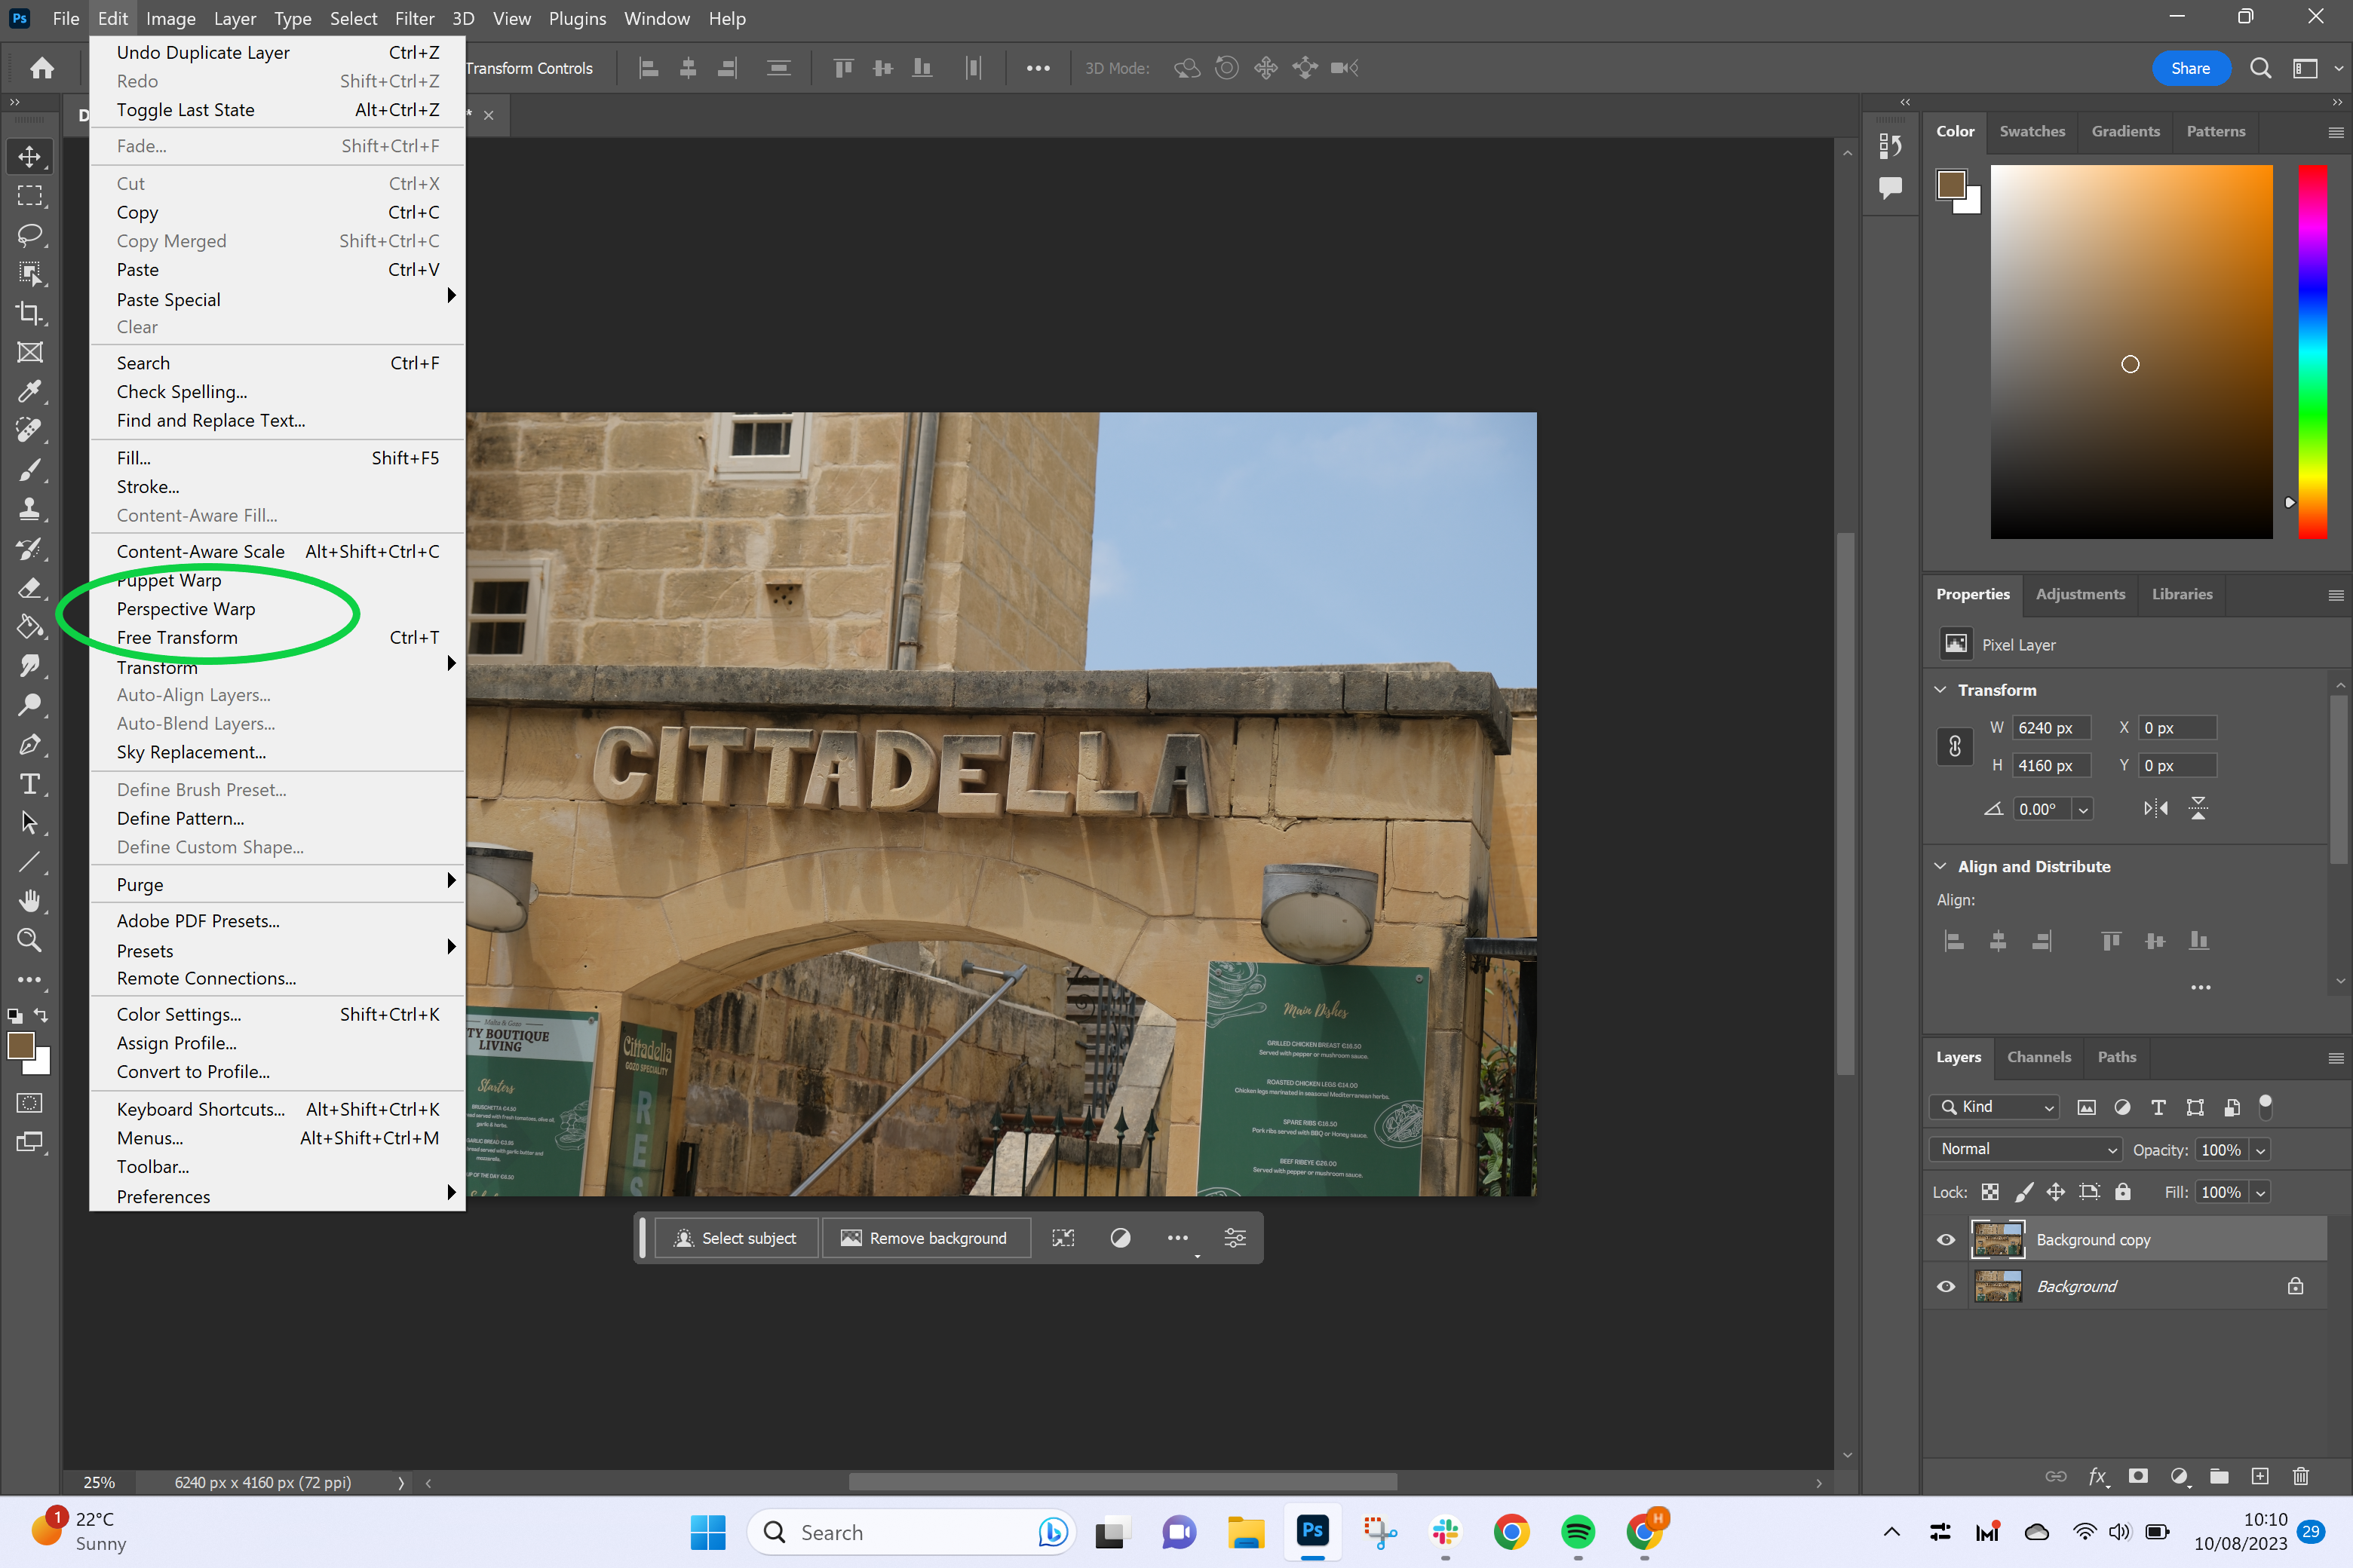
Task: Select the Paint Bucket tool
Action: pos(30,627)
